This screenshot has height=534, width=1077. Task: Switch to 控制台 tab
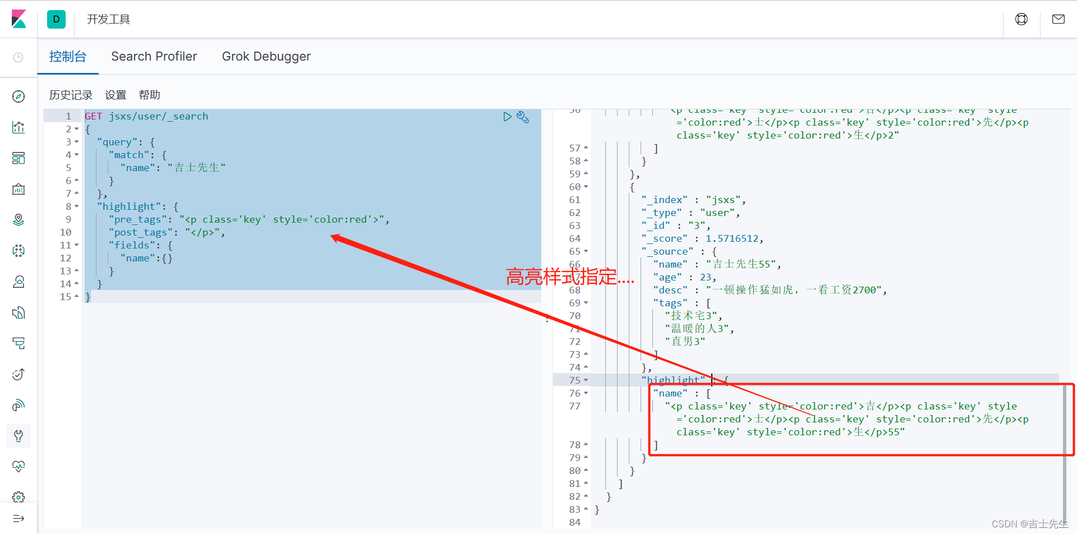[x=68, y=57]
